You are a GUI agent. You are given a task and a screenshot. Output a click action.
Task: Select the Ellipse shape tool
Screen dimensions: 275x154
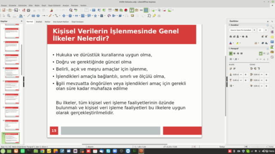38,16
